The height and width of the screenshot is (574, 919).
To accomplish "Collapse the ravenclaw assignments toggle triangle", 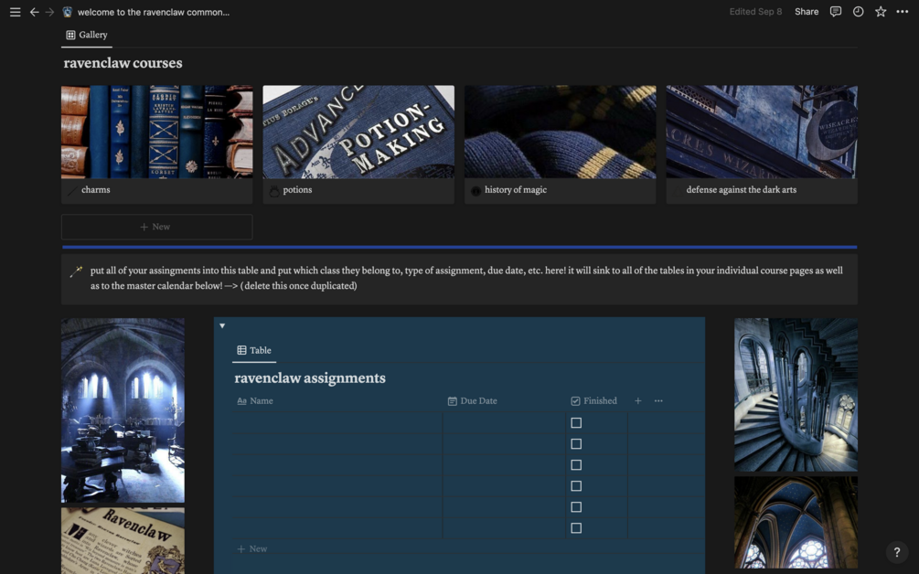I will [222, 325].
